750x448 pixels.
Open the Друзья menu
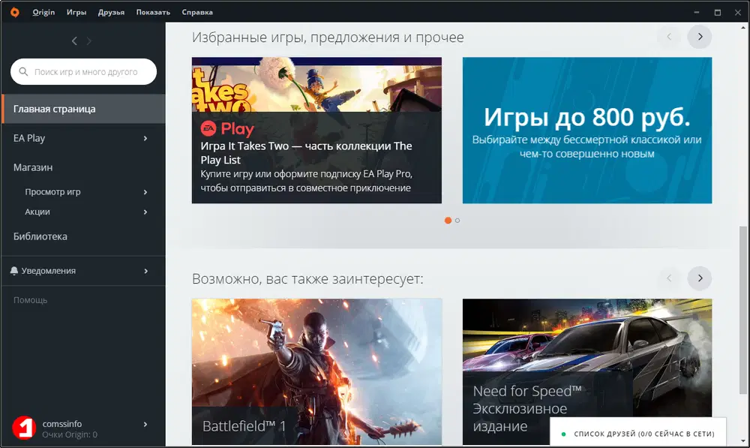click(x=111, y=12)
